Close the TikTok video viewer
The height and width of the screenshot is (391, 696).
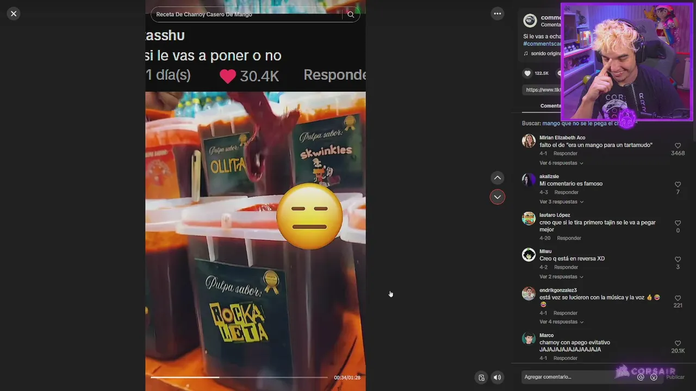click(14, 14)
